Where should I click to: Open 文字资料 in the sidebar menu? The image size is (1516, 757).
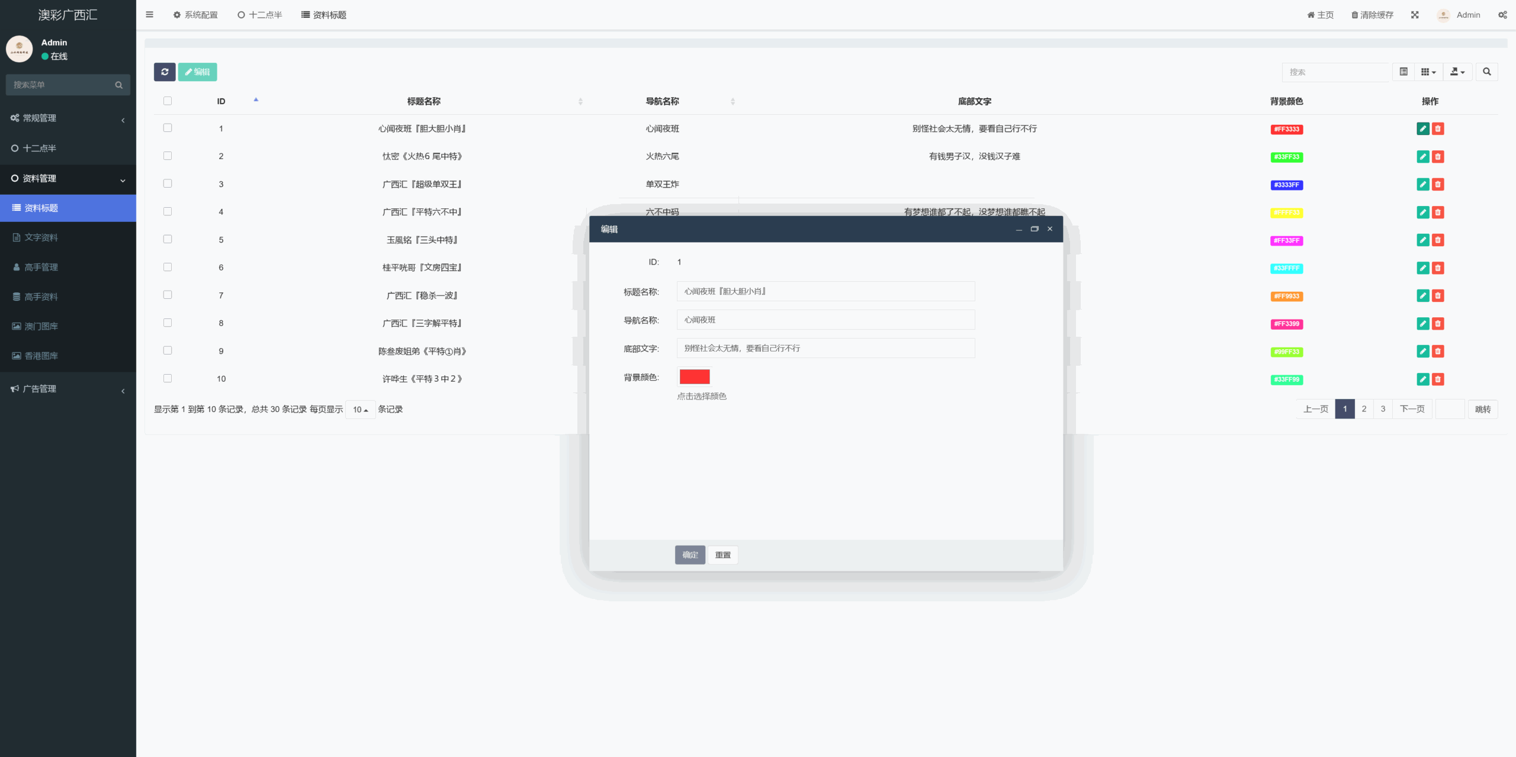pos(41,237)
